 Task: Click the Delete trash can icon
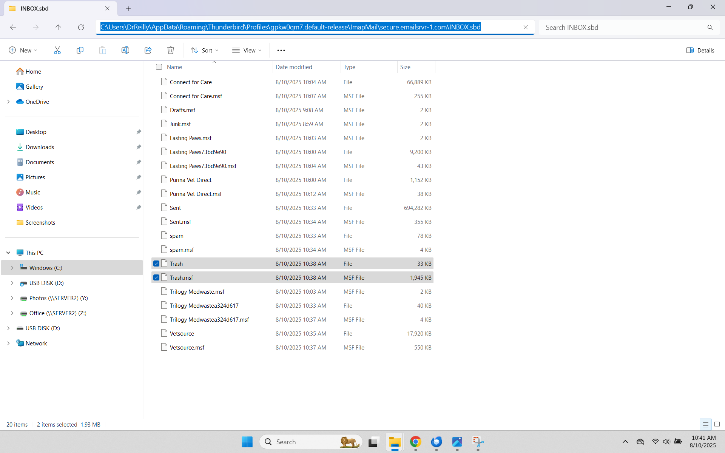coord(171,50)
